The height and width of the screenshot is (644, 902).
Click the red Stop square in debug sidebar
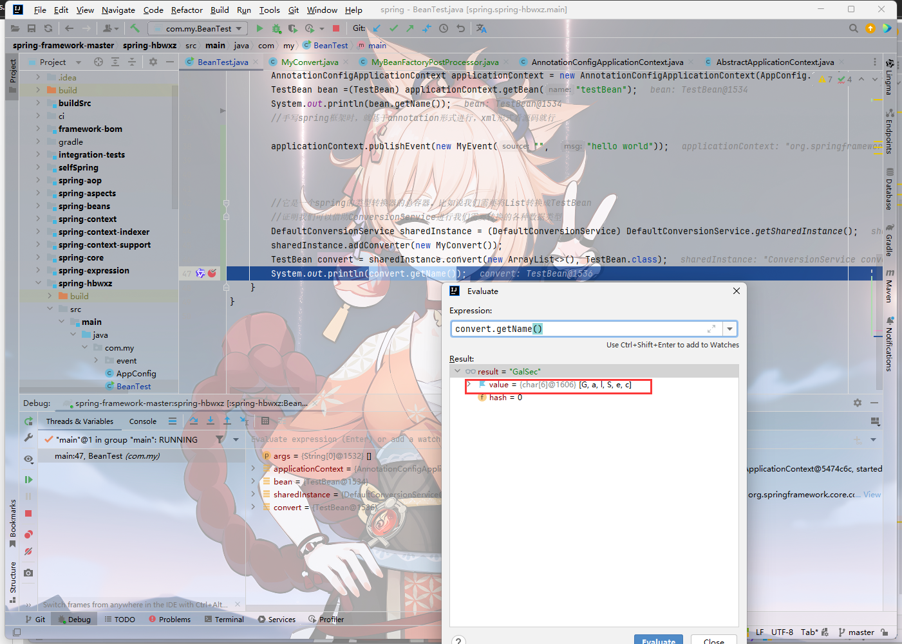click(28, 513)
